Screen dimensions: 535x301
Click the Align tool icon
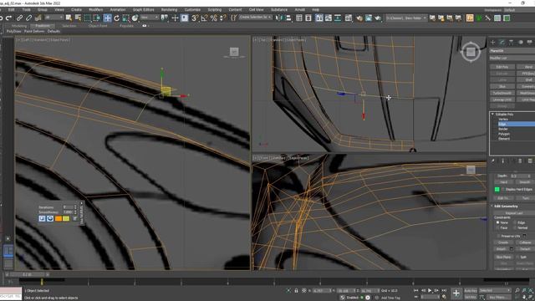288,18
